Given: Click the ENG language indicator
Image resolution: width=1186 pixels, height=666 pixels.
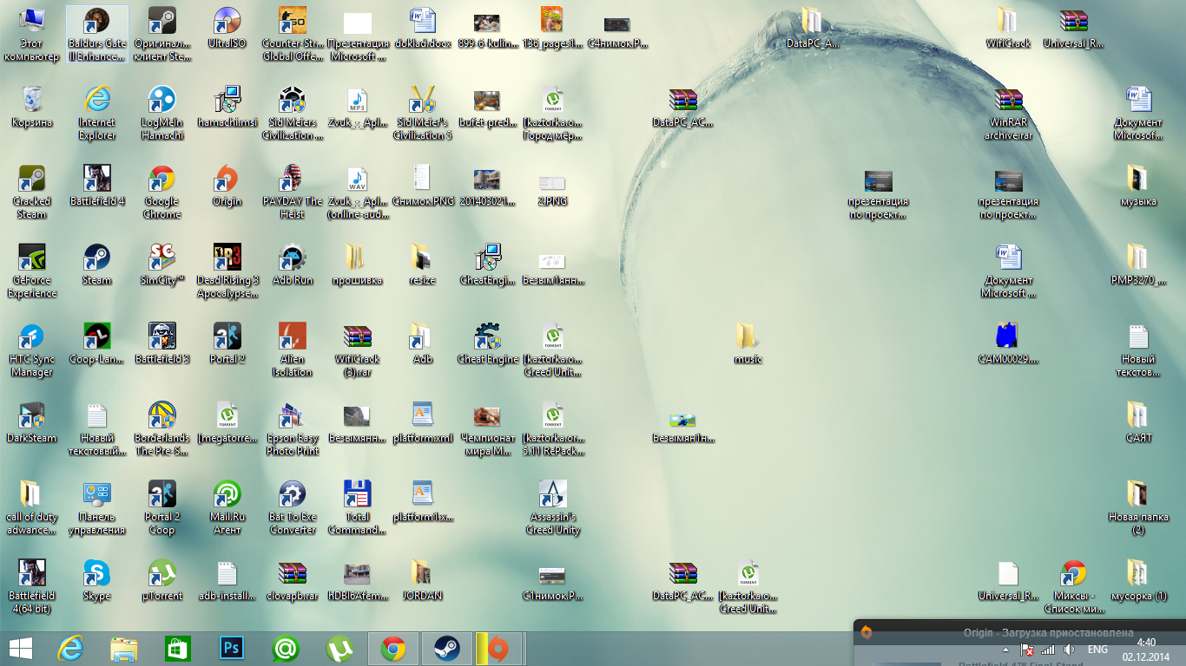Looking at the screenshot, I should (1097, 650).
